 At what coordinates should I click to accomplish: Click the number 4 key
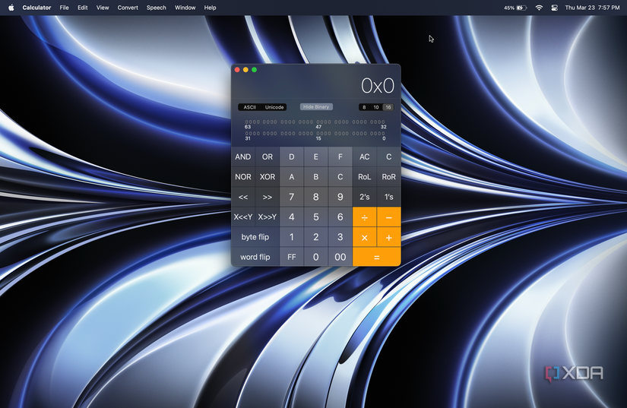point(292,217)
